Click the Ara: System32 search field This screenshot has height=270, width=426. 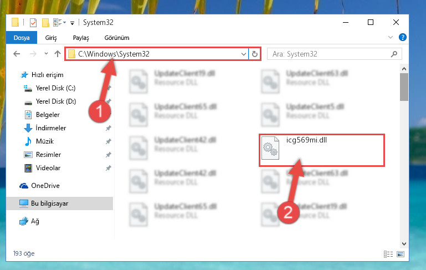point(331,54)
